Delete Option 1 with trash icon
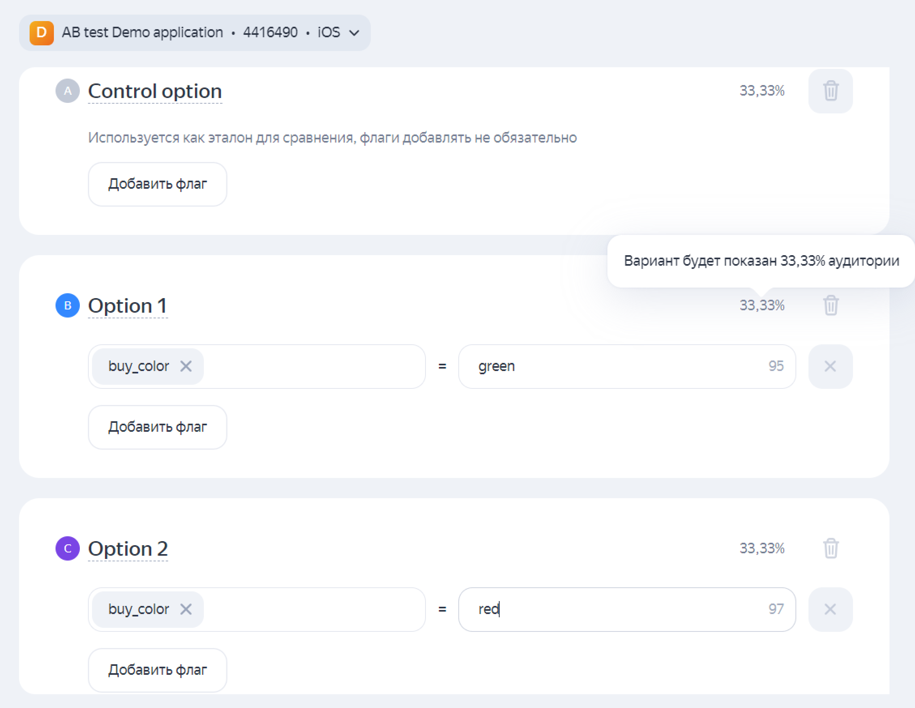915x708 pixels. pyautogui.click(x=830, y=305)
